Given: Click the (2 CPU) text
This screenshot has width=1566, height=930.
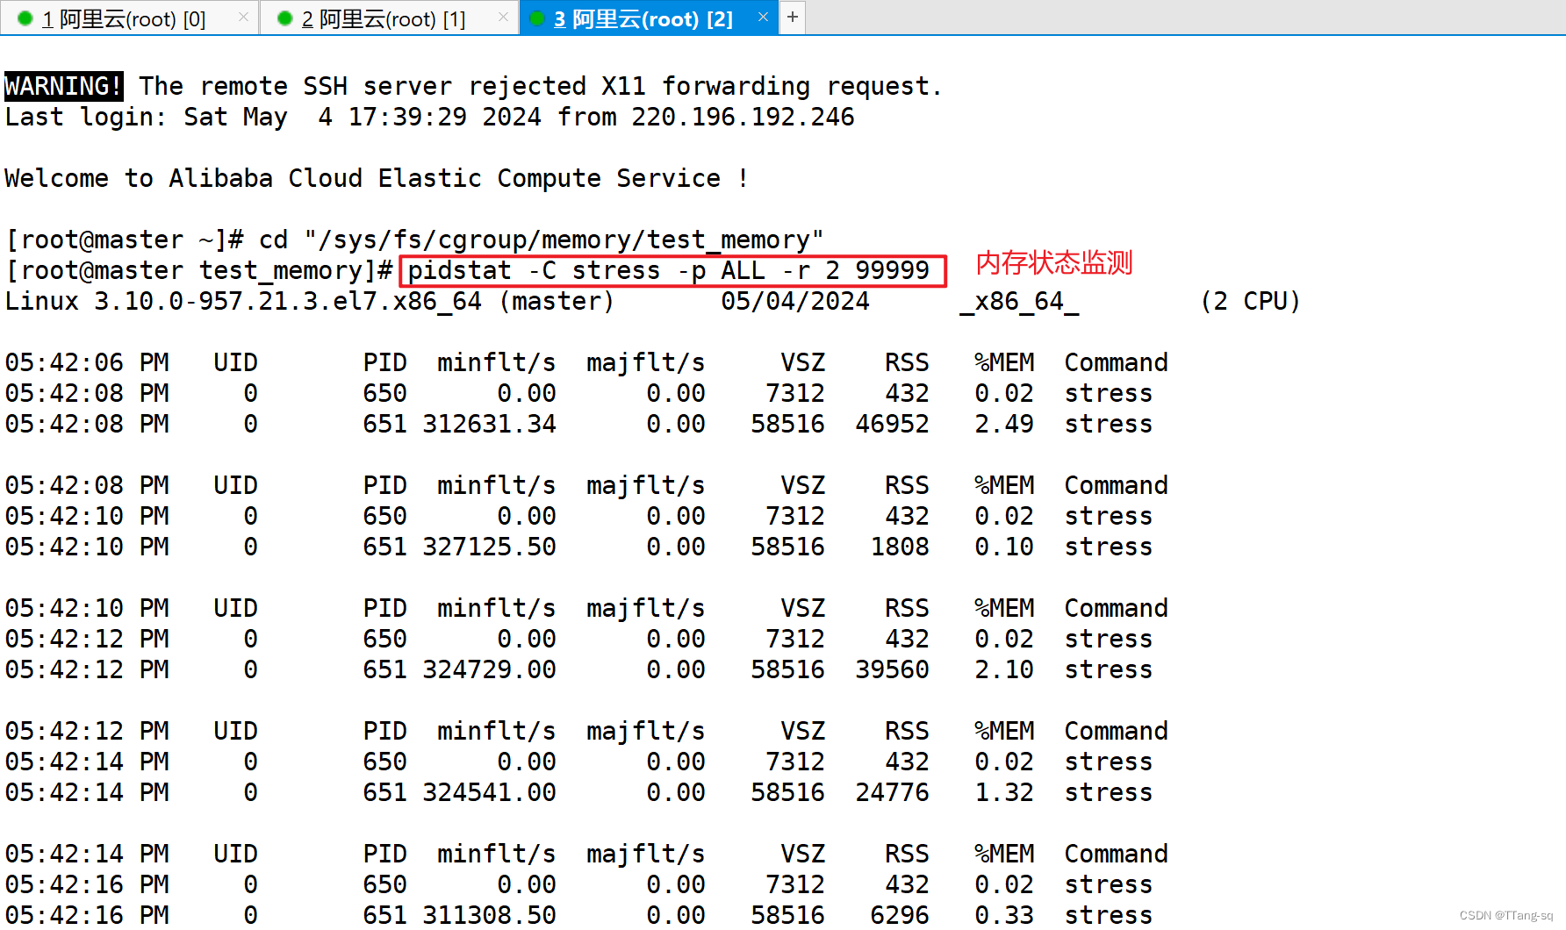Looking at the screenshot, I should 1250,301.
